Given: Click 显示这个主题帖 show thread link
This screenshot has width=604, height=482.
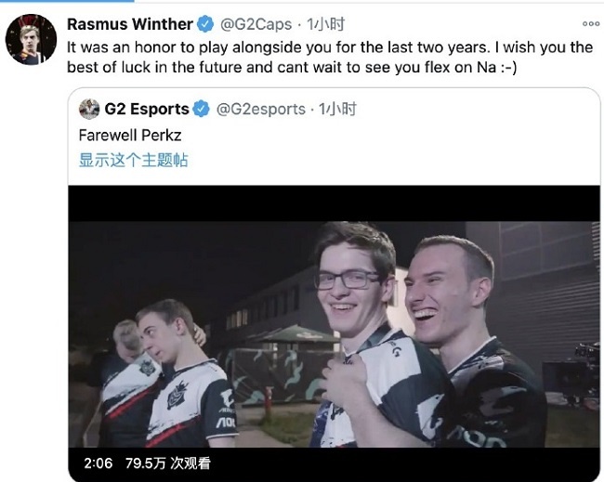Looking at the screenshot, I should tap(133, 160).
